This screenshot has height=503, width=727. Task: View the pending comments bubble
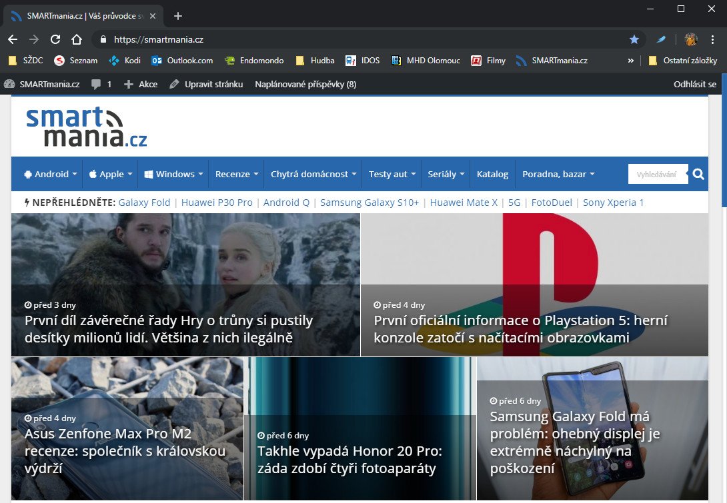click(x=101, y=85)
